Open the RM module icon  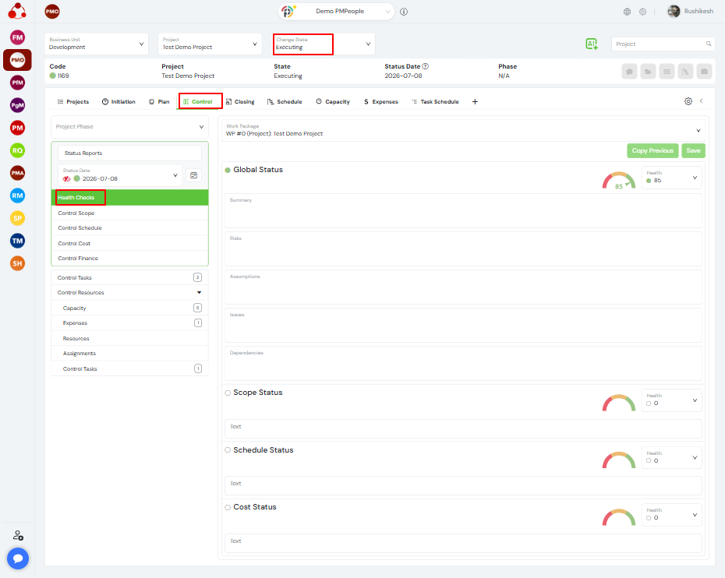click(x=18, y=196)
